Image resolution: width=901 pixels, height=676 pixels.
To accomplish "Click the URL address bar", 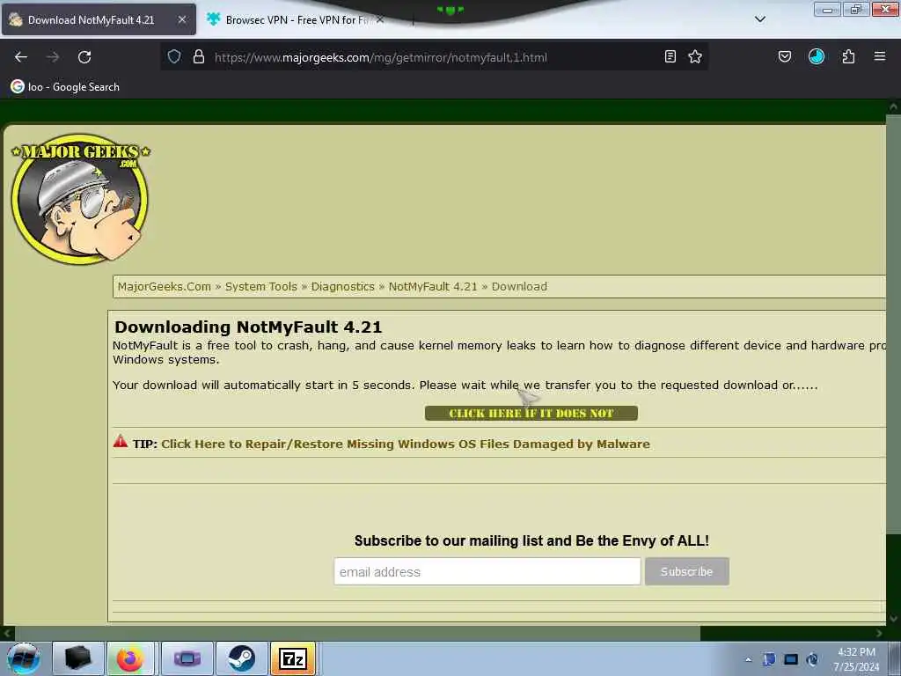I will (x=436, y=57).
